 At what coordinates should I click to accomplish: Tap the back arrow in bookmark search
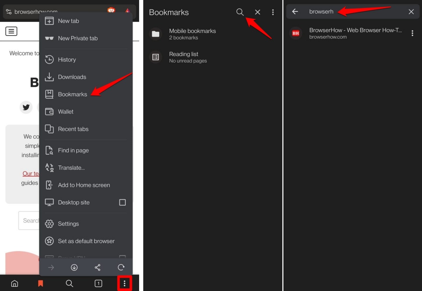tap(295, 12)
